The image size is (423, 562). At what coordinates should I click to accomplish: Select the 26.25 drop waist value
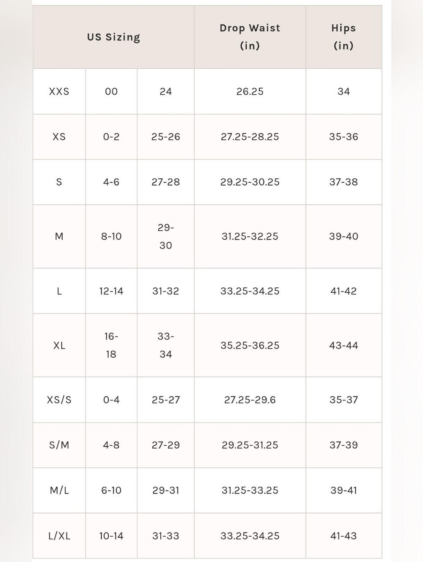[250, 91]
